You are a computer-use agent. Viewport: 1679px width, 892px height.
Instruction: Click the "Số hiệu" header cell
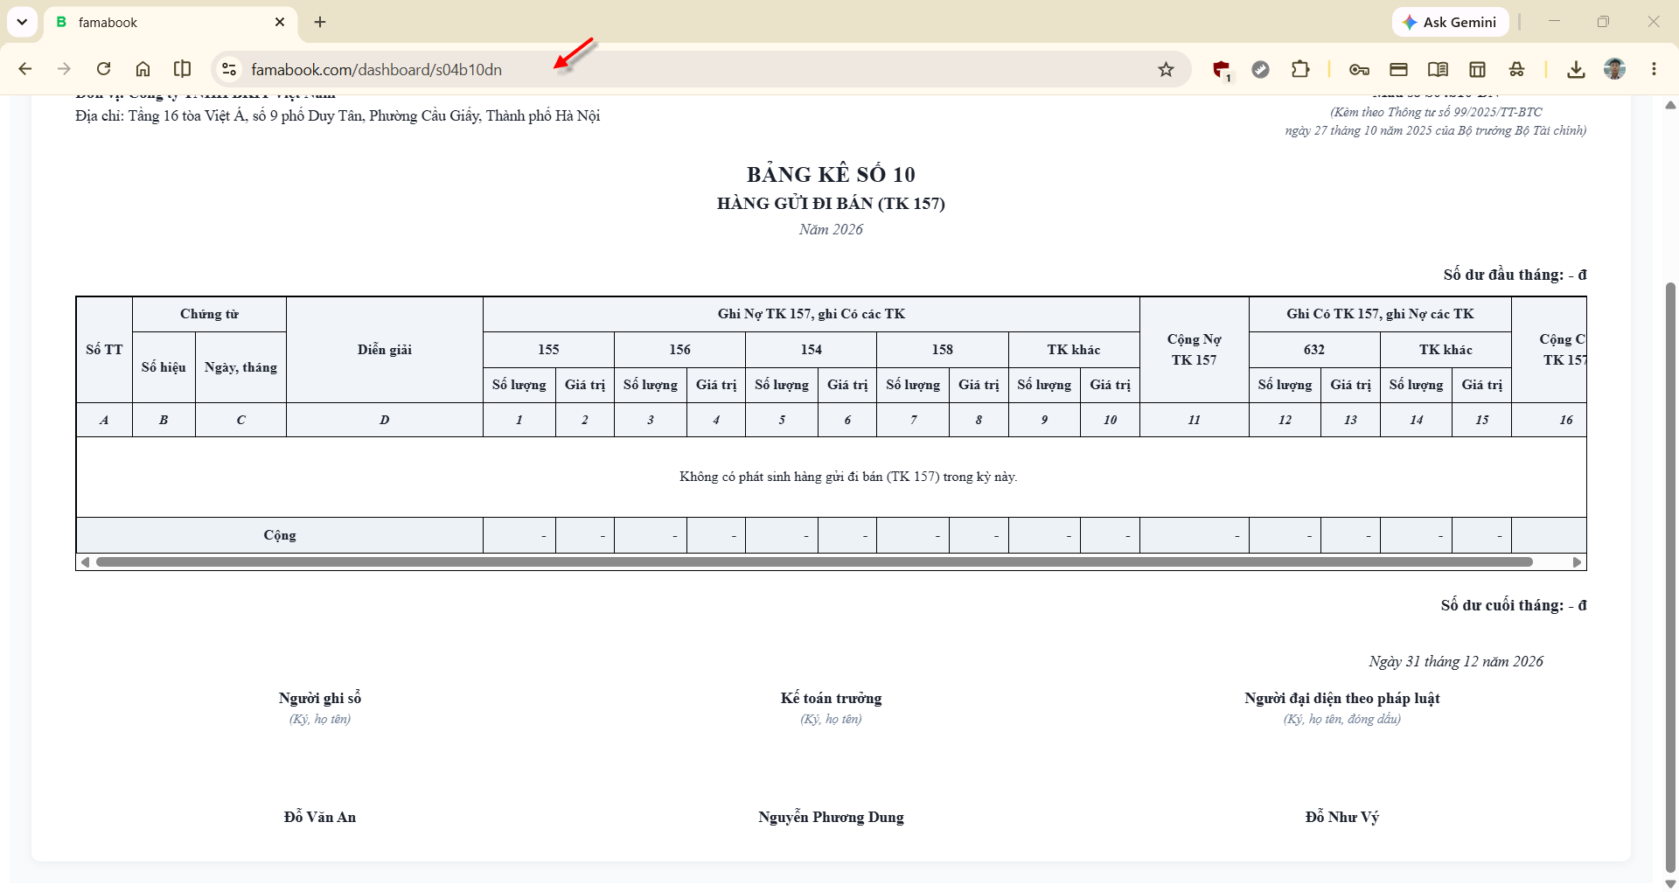164,367
